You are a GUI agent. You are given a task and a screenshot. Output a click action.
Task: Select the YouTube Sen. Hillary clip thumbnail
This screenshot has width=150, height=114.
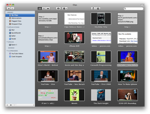coord(127,57)
